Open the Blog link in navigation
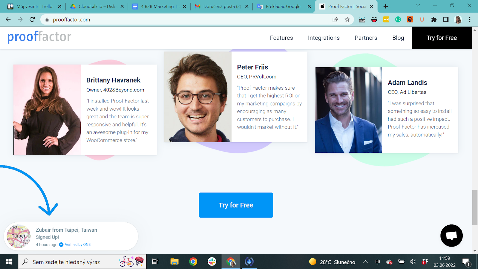This screenshot has height=269, width=478. 398,38
